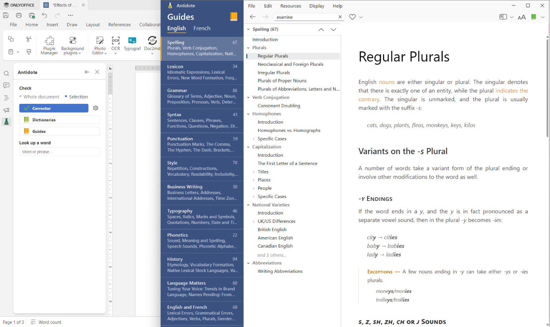This screenshot has width=550, height=327.
Task: Click the Cut scissors icon
Action: click(x=29, y=39)
